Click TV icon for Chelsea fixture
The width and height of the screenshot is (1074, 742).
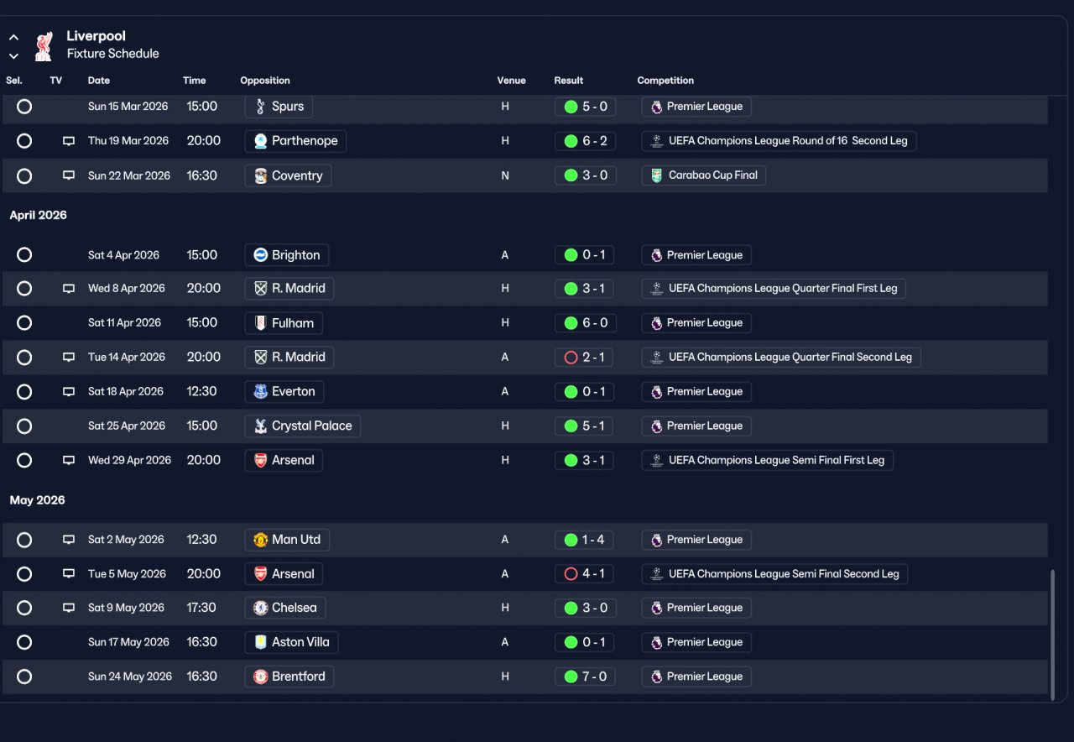coord(69,608)
